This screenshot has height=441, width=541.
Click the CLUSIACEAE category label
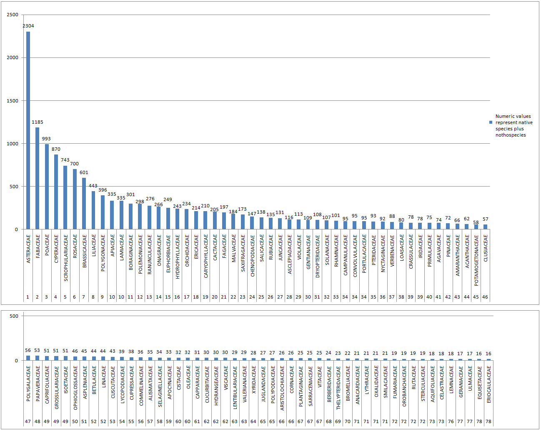(486, 248)
